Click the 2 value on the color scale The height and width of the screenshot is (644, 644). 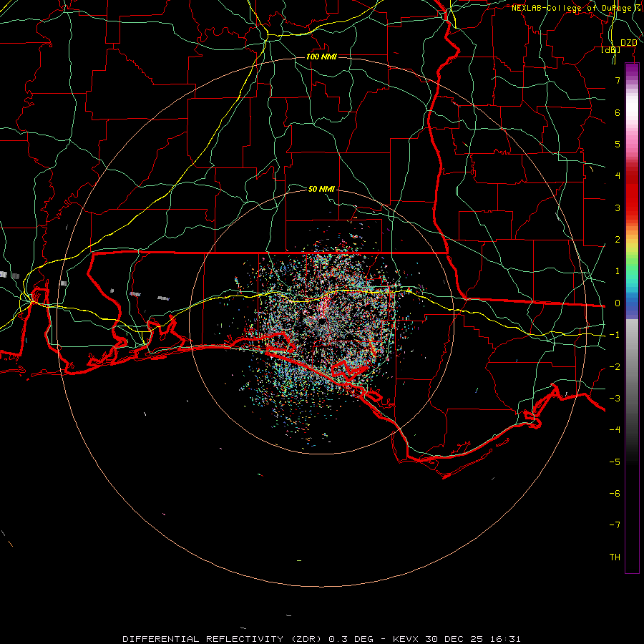click(x=618, y=240)
